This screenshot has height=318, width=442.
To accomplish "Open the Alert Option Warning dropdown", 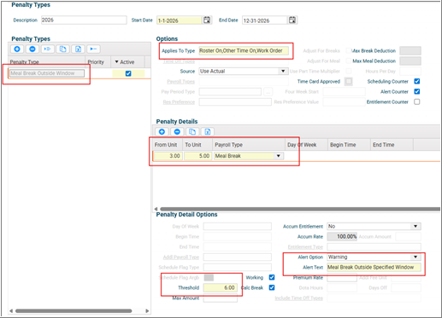I will (x=415, y=257).
